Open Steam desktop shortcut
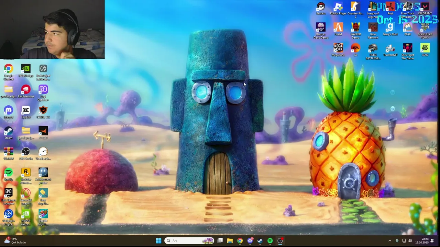Screen dimensions: 440x247 [9, 133]
